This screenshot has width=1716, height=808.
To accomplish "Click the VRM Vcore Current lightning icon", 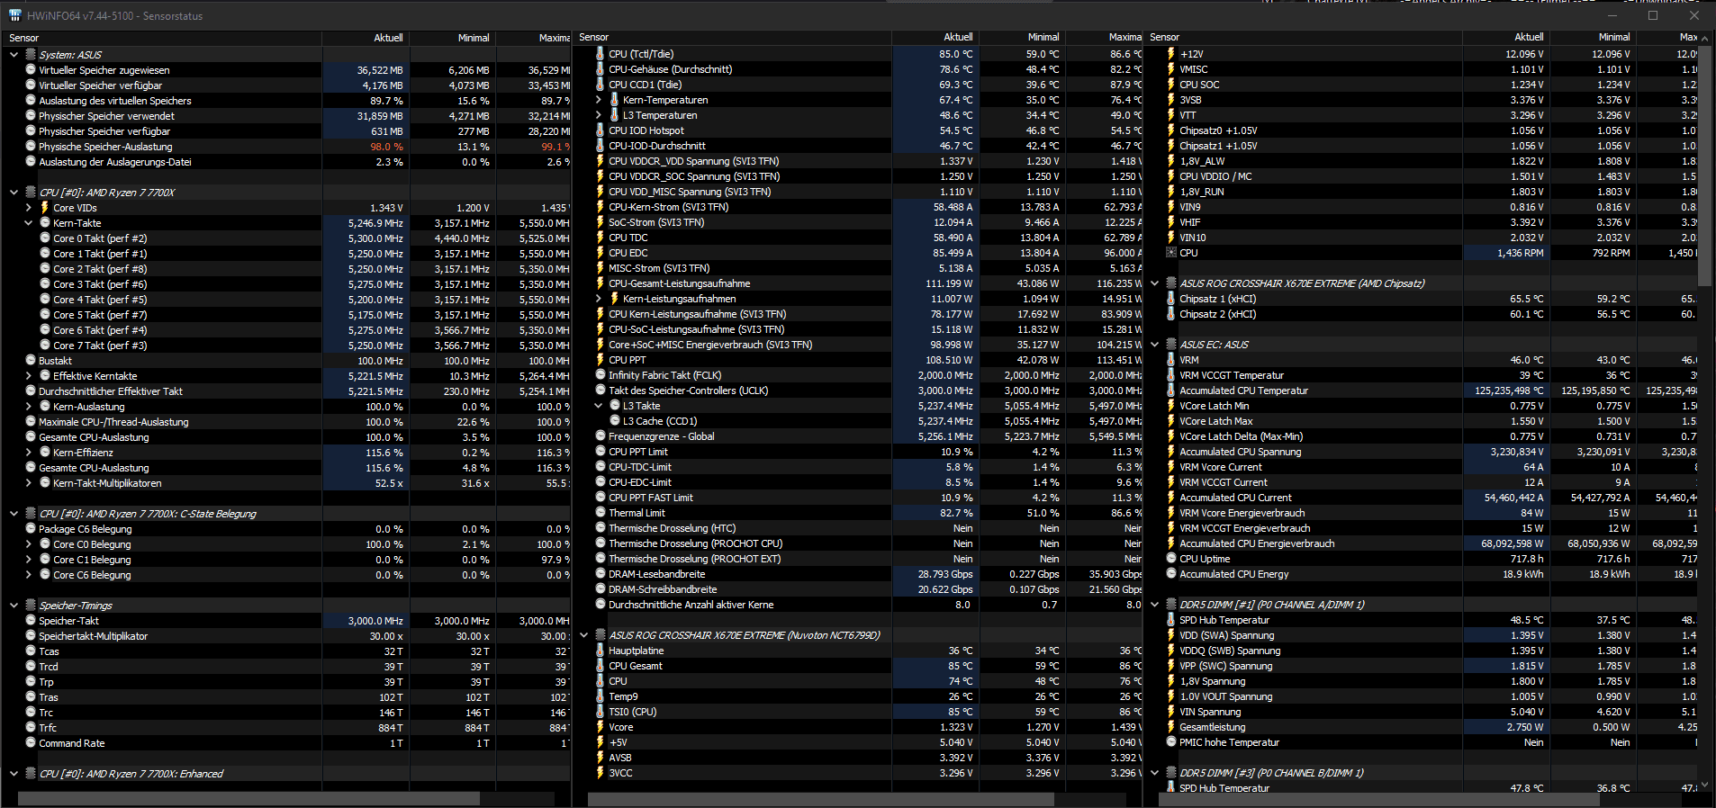I will (1171, 467).
